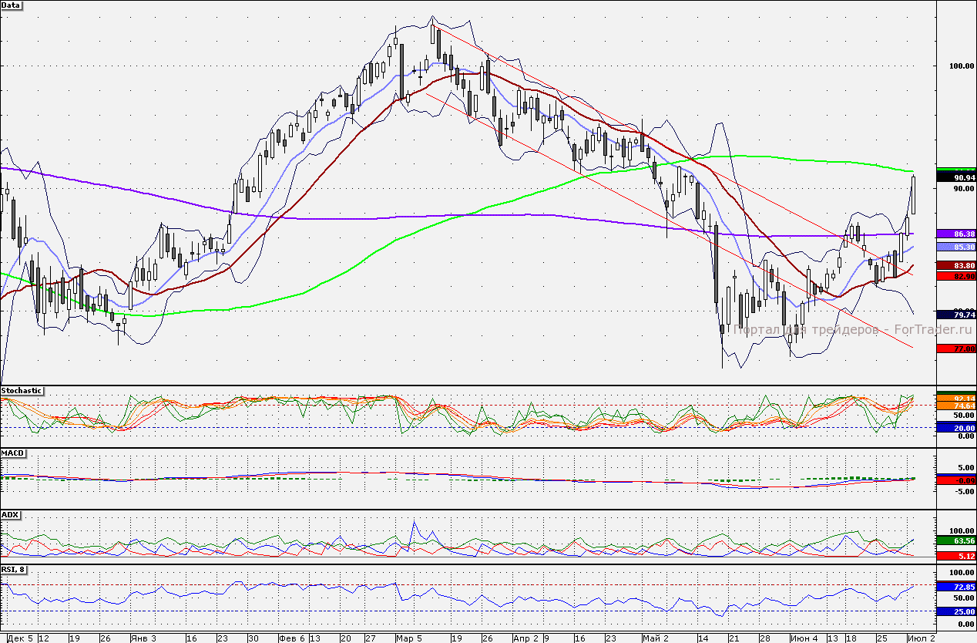Click the red 82.90 price tag

(x=955, y=276)
